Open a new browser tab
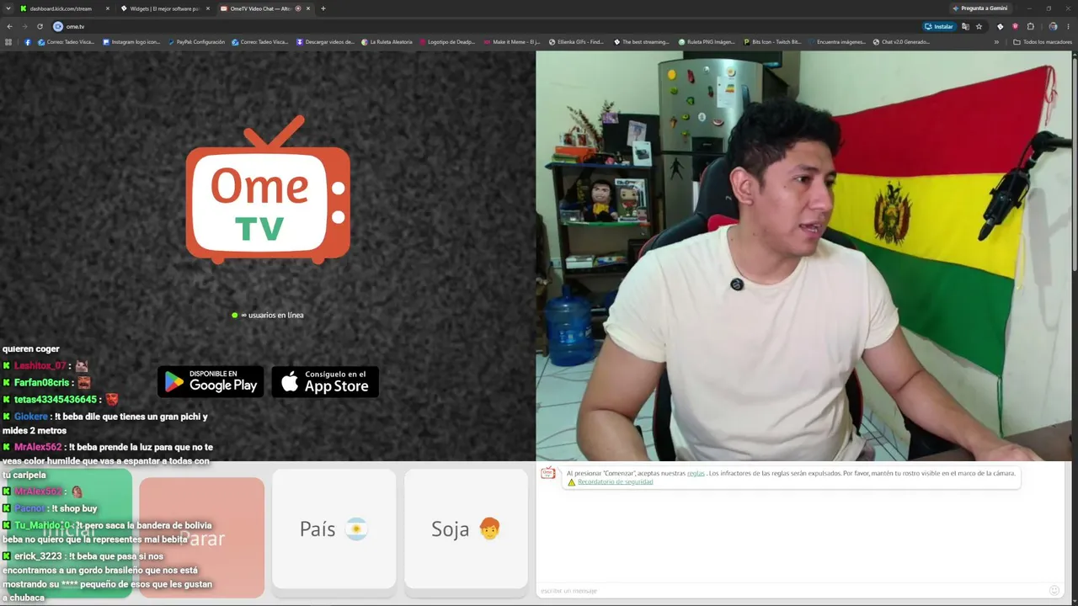 (323, 8)
